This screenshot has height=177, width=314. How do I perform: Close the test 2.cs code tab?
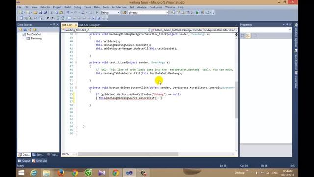(75, 25)
